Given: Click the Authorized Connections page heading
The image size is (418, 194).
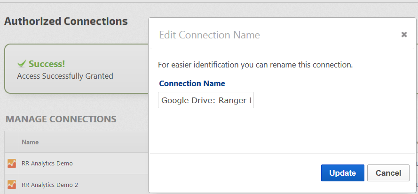Looking at the screenshot, I should pyautogui.click(x=66, y=21).
